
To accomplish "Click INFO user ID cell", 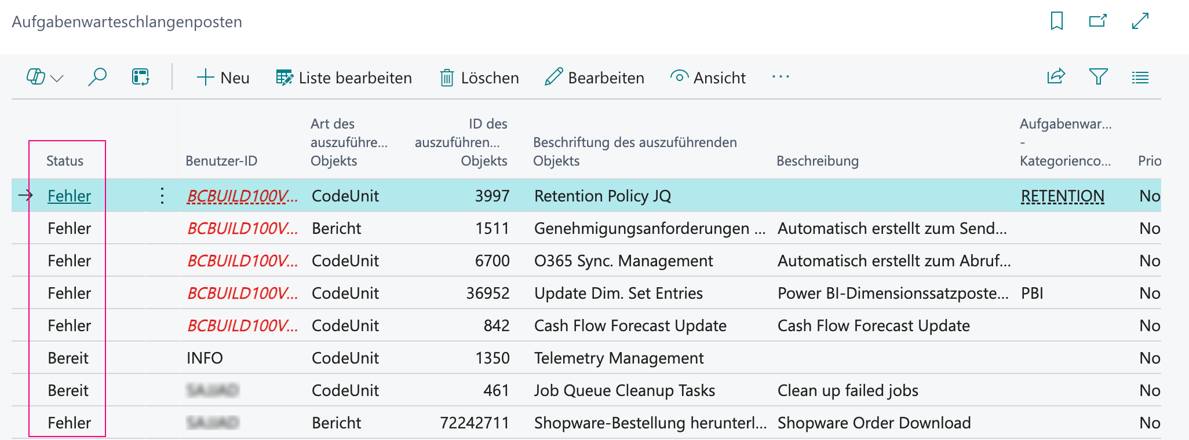I will (205, 358).
